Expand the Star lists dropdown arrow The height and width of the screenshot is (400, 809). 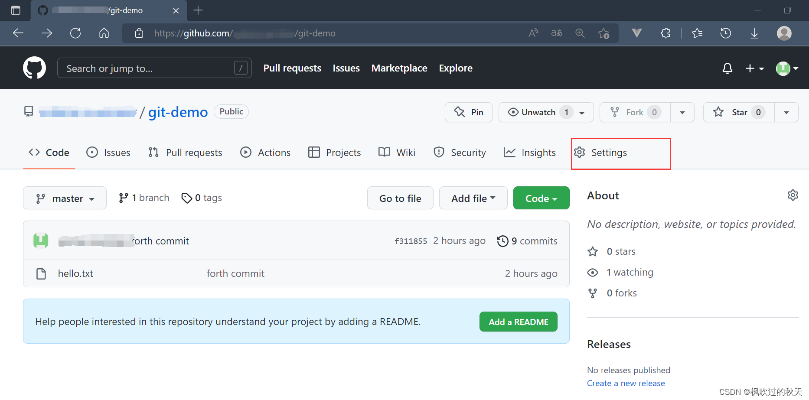point(786,112)
